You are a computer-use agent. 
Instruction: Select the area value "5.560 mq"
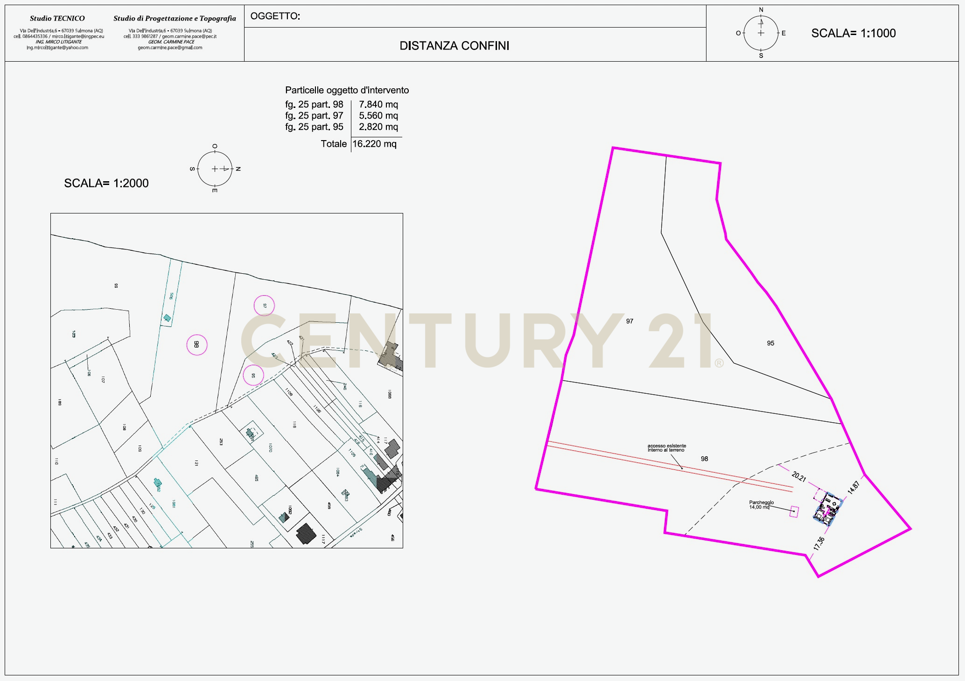[378, 116]
